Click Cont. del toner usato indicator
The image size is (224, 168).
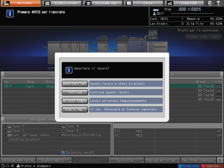(26, 135)
